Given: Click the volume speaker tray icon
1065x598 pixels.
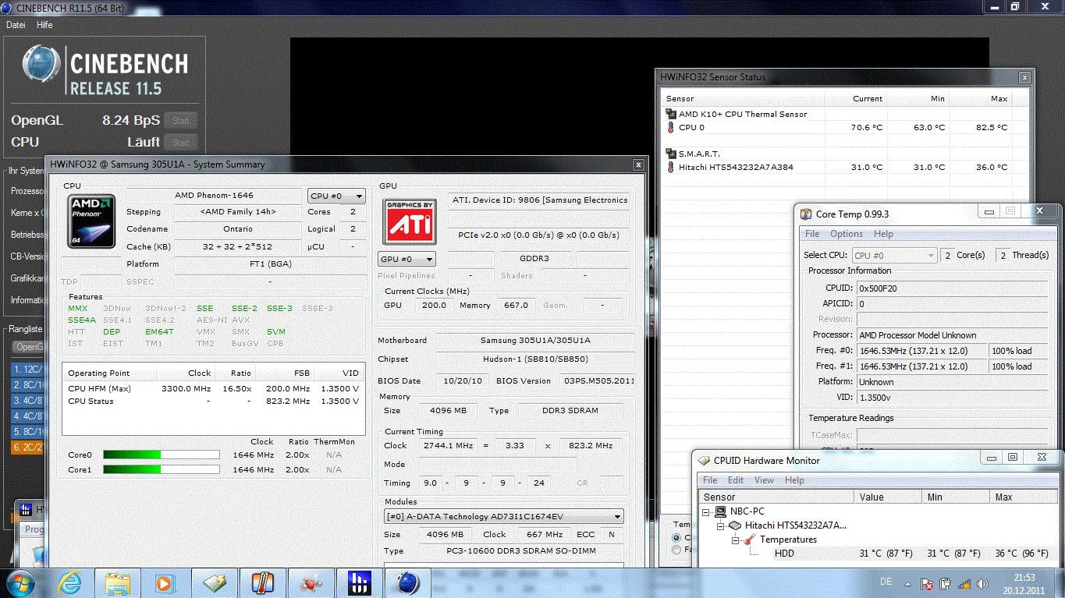Looking at the screenshot, I should (x=982, y=583).
